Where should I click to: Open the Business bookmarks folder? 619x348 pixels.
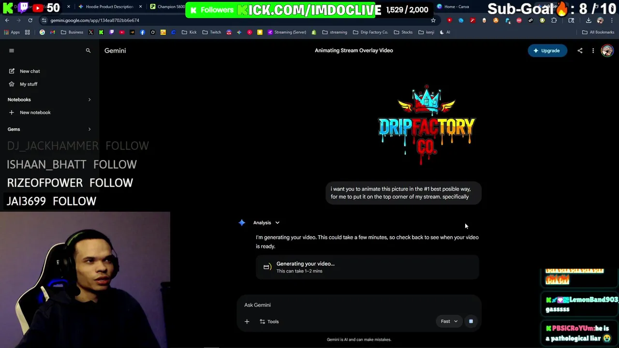[x=72, y=32]
